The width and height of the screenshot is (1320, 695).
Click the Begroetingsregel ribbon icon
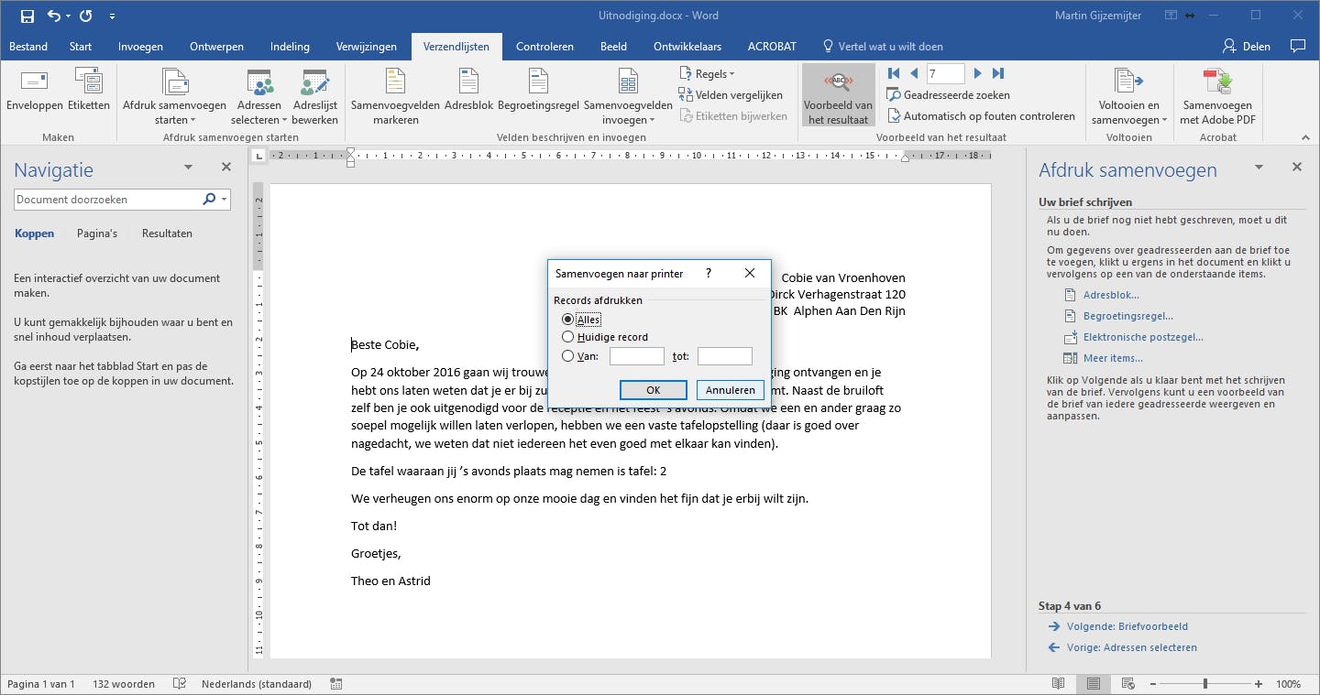pos(538,84)
